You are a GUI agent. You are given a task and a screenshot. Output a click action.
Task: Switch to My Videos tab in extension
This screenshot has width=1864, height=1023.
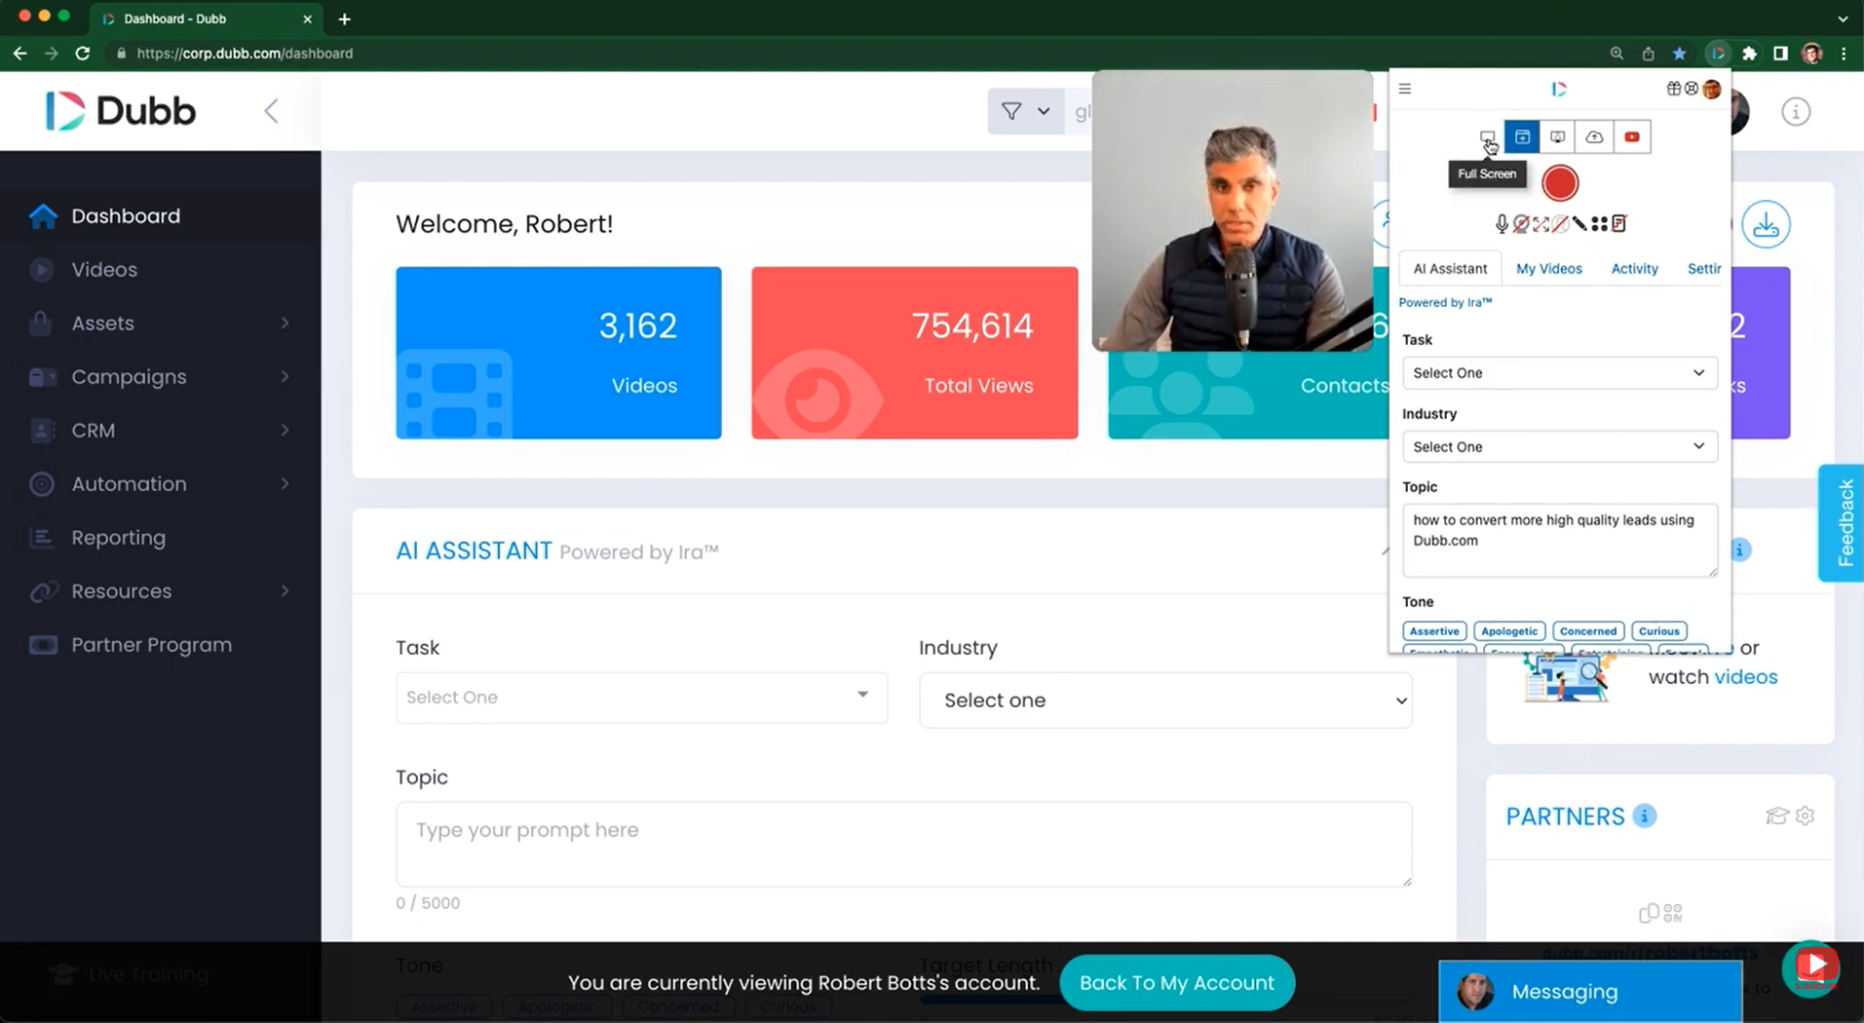1548,269
